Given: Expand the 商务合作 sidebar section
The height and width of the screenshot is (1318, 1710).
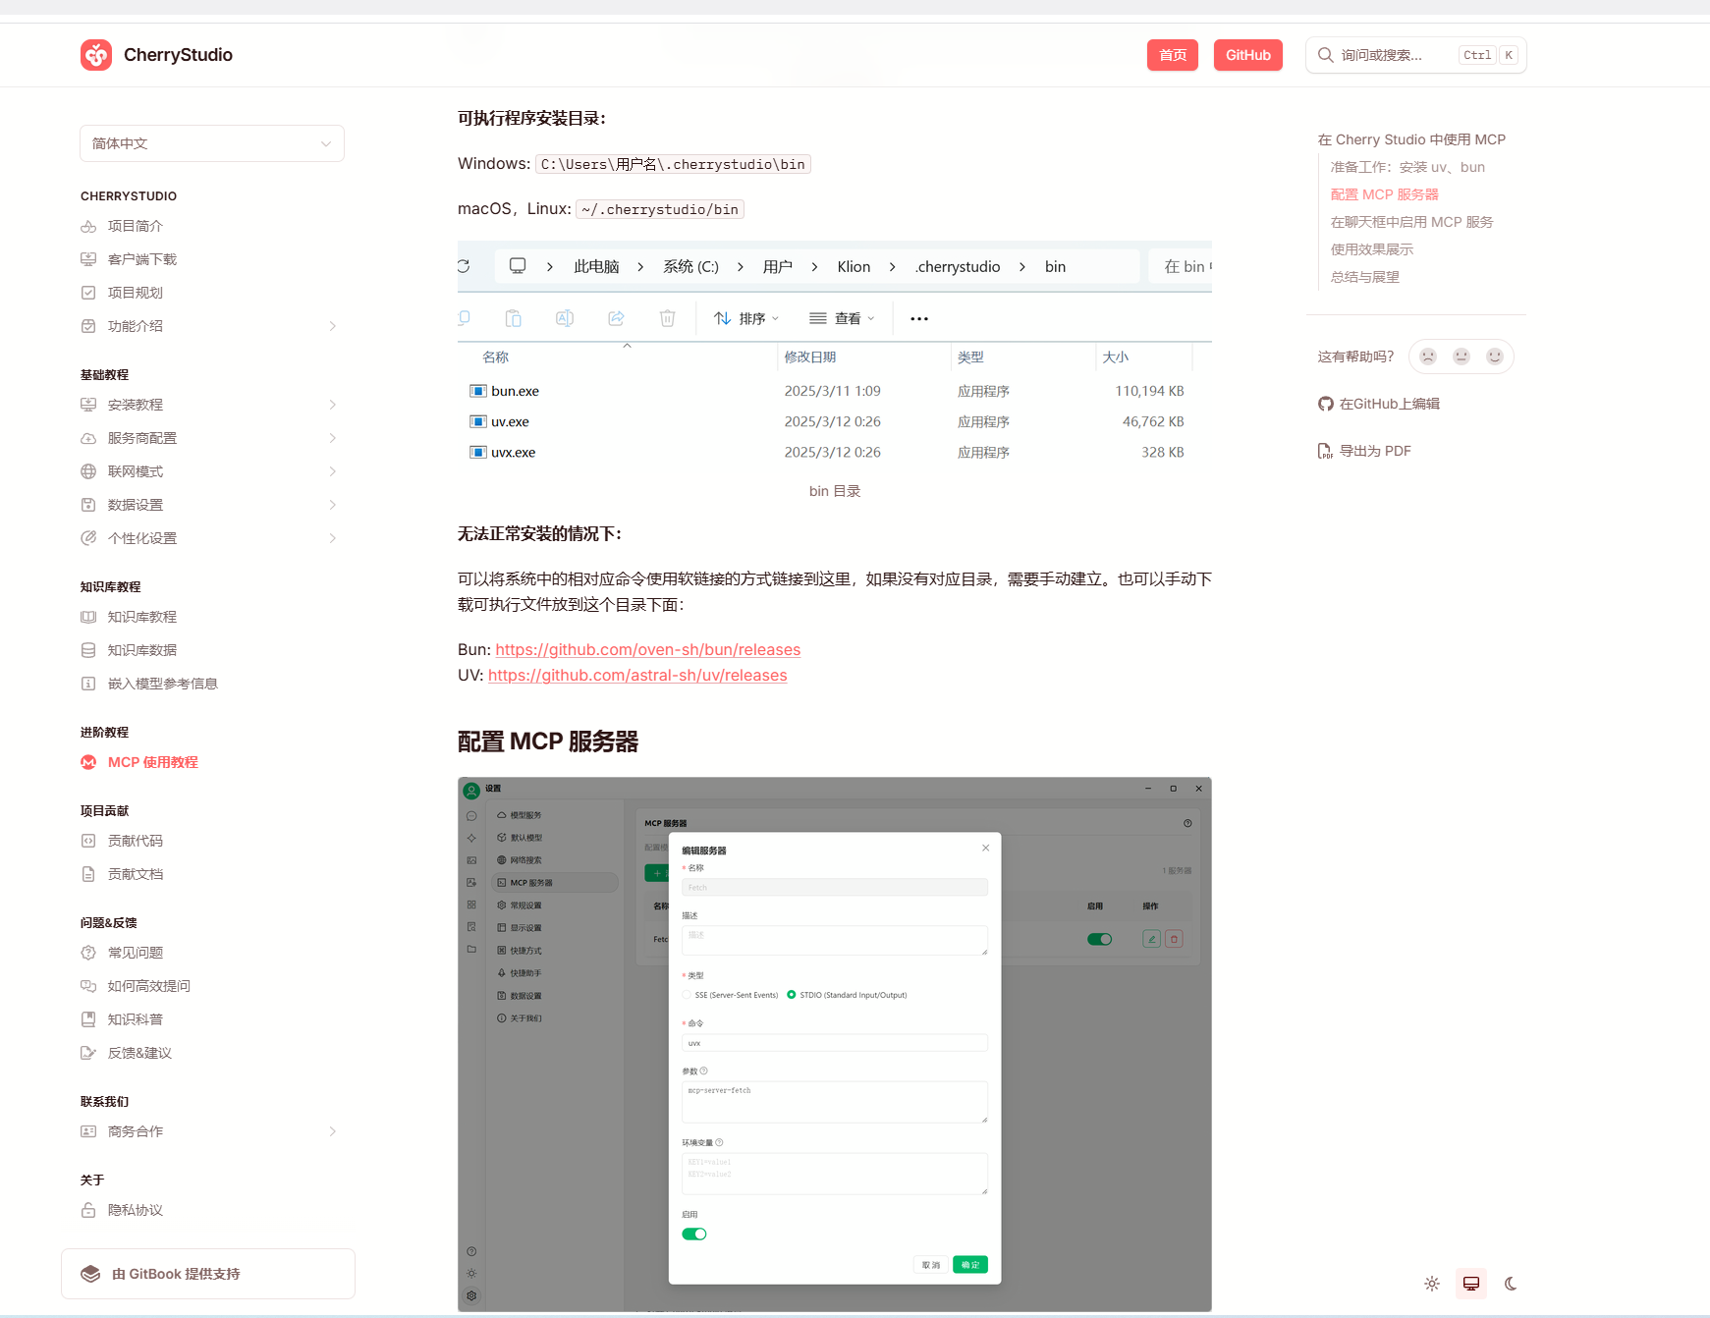Looking at the screenshot, I should pos(333,1131).
